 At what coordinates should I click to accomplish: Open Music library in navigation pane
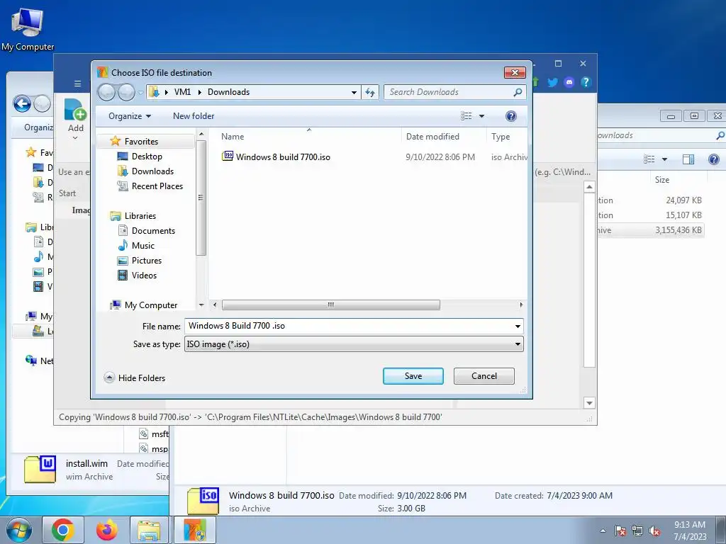point(143,246)
